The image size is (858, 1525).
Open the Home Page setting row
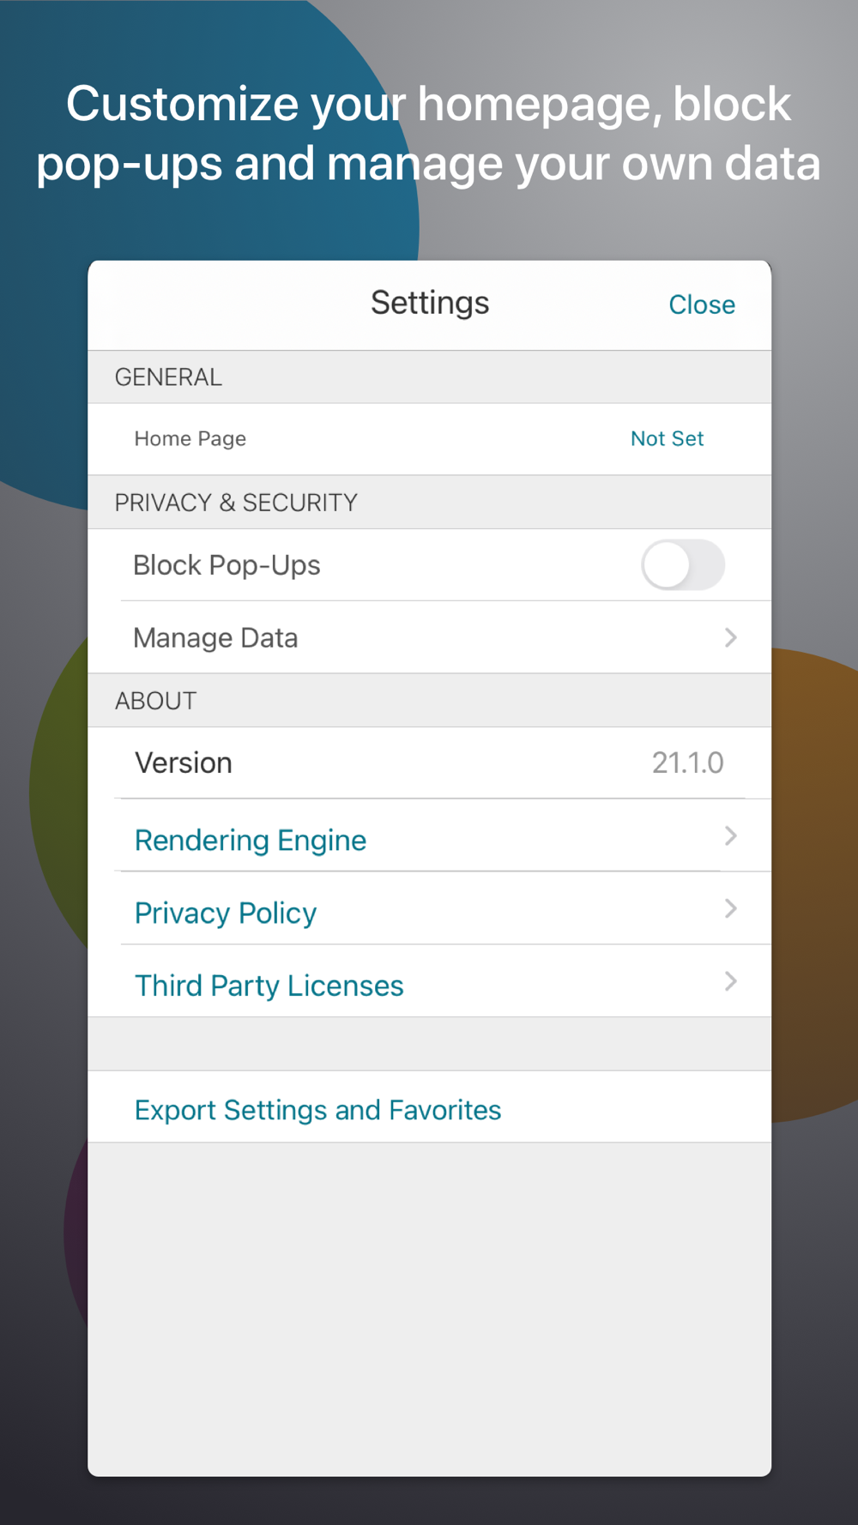tap(429, 439)
